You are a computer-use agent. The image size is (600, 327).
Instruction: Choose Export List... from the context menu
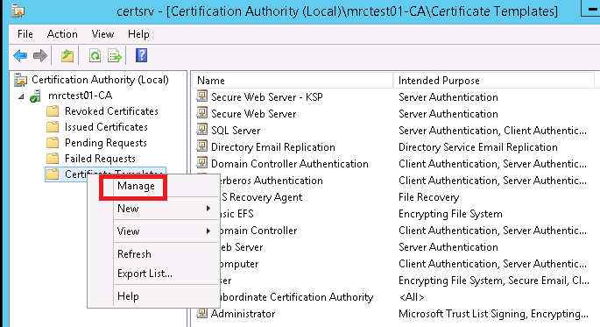pos(145,274)
